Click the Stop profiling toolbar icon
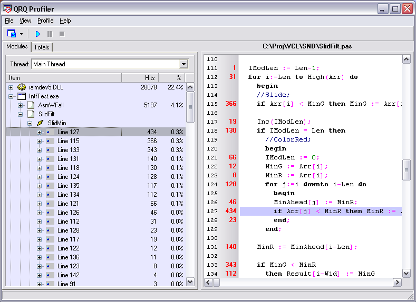Image resolution: width=416 pixels, height=302 pixels. click(62, 34)
